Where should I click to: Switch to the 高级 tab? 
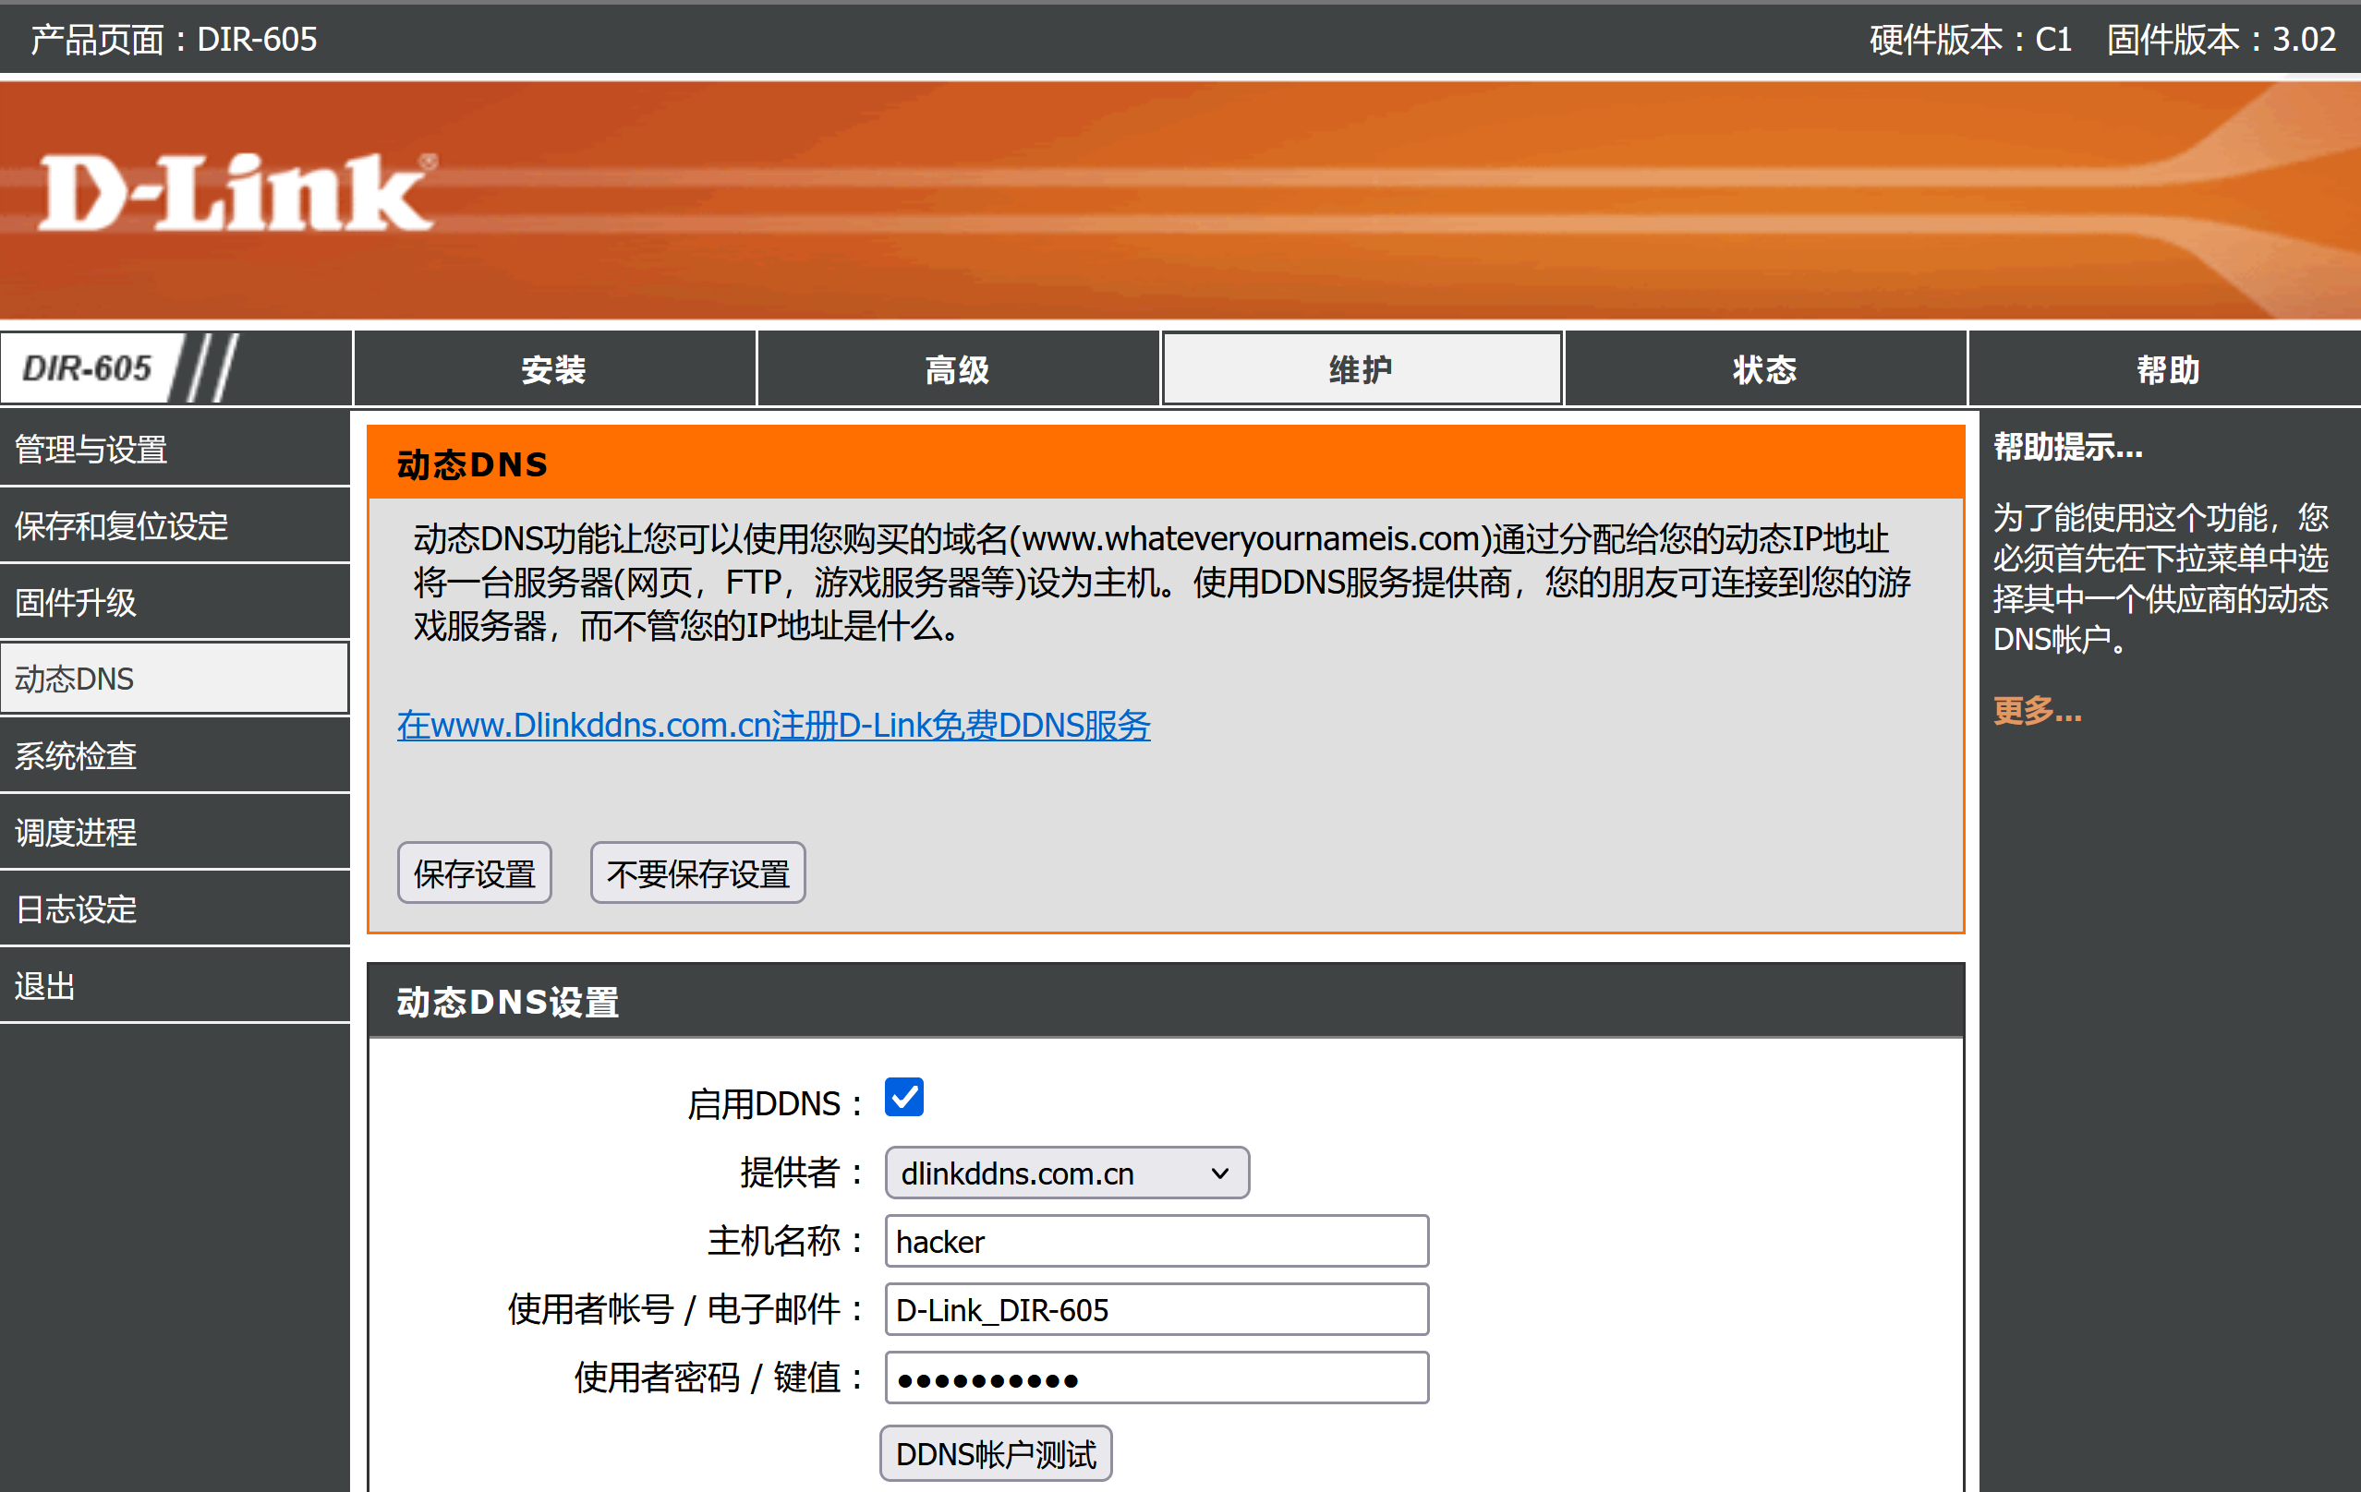point(957,369)
